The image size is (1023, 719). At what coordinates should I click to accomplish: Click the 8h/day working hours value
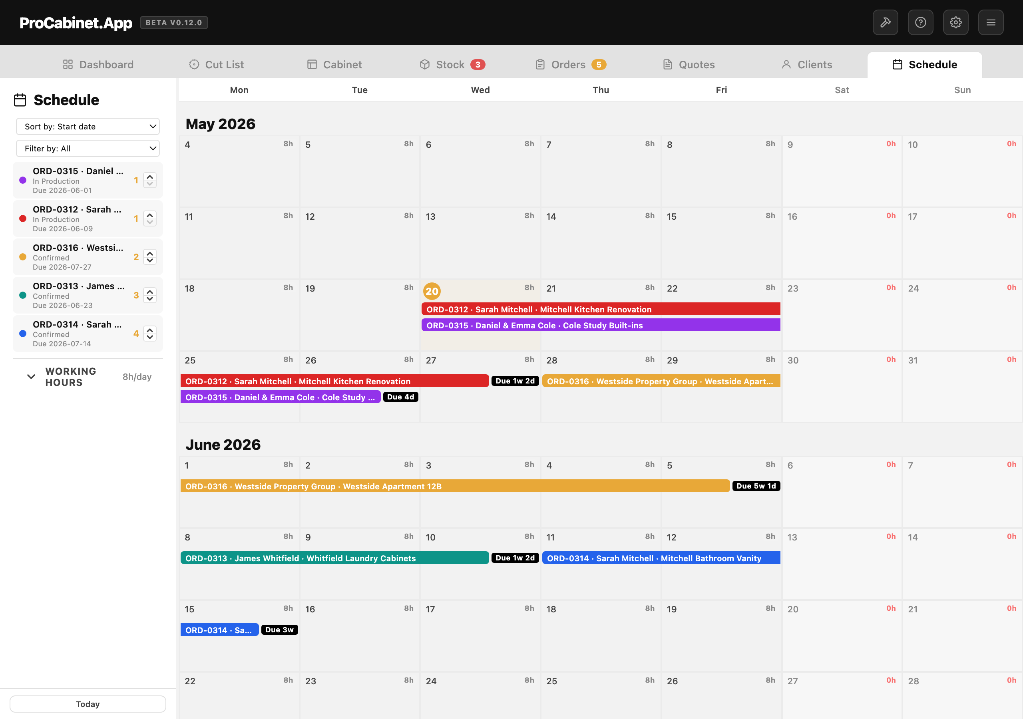tap(137, 377)
